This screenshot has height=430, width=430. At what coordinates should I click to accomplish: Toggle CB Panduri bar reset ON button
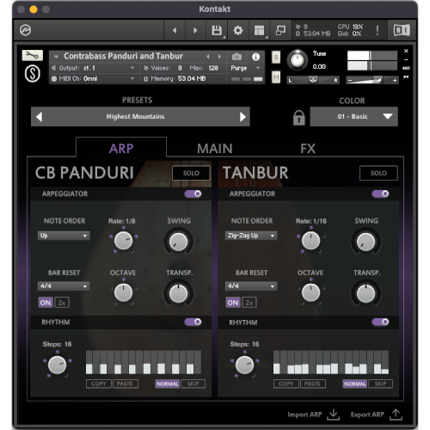46,303
